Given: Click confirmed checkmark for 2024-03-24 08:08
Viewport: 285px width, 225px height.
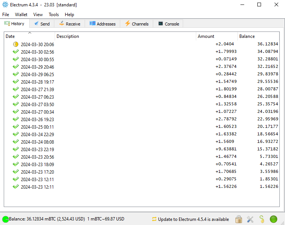Looking at the screenshot, I should (x=16, y=142).
